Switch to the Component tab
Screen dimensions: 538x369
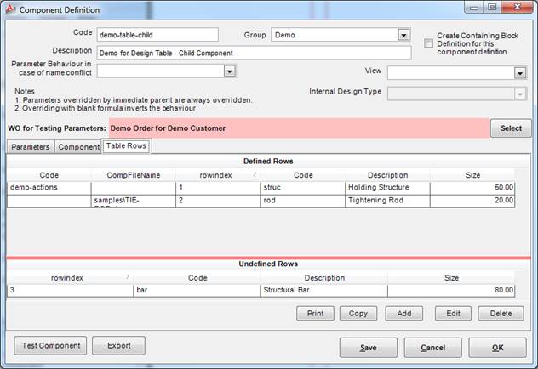[x=78, y=147]
